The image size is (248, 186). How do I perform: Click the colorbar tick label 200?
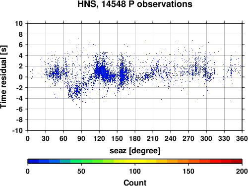tap(242, 171)
